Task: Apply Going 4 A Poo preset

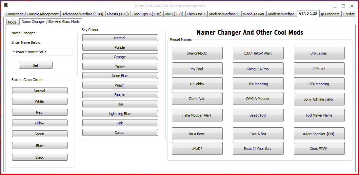Action: pyautogui.click(x=258, y=69)
